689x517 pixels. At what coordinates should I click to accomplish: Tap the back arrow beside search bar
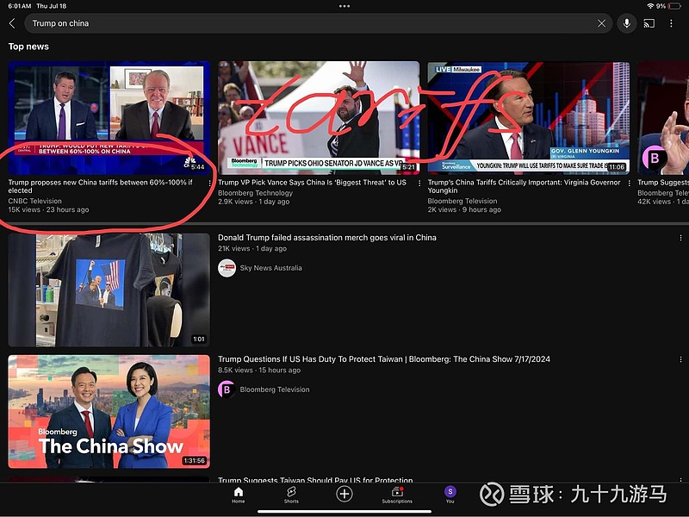[x=12, y=23]
